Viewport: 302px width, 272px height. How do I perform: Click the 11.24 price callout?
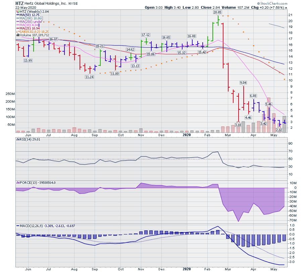coord(89,76)
